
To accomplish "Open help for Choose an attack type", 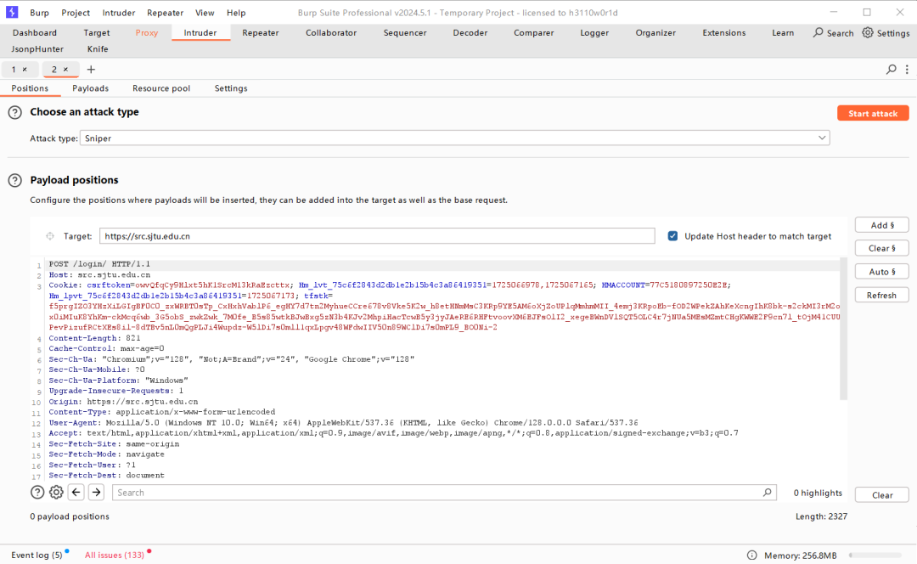I will [x=15, y=112].
